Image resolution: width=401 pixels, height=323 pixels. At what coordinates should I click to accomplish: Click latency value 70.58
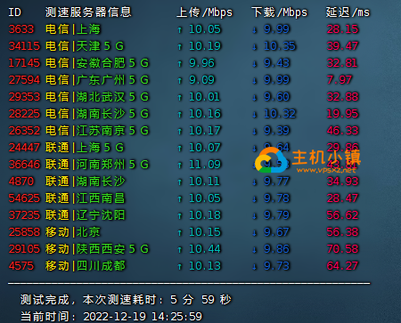pyautogui.click(x=342, y=249)
